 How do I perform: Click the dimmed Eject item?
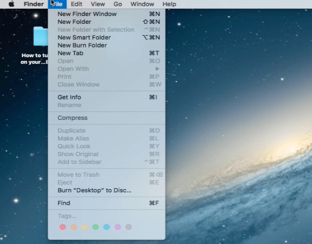pyautogui.click(x=106, y=183)
